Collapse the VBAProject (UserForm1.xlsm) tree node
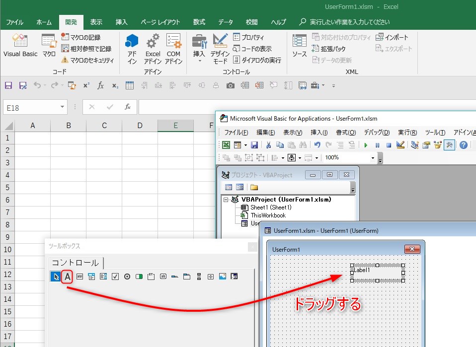476x347 pixels. [x=226, y=200]
